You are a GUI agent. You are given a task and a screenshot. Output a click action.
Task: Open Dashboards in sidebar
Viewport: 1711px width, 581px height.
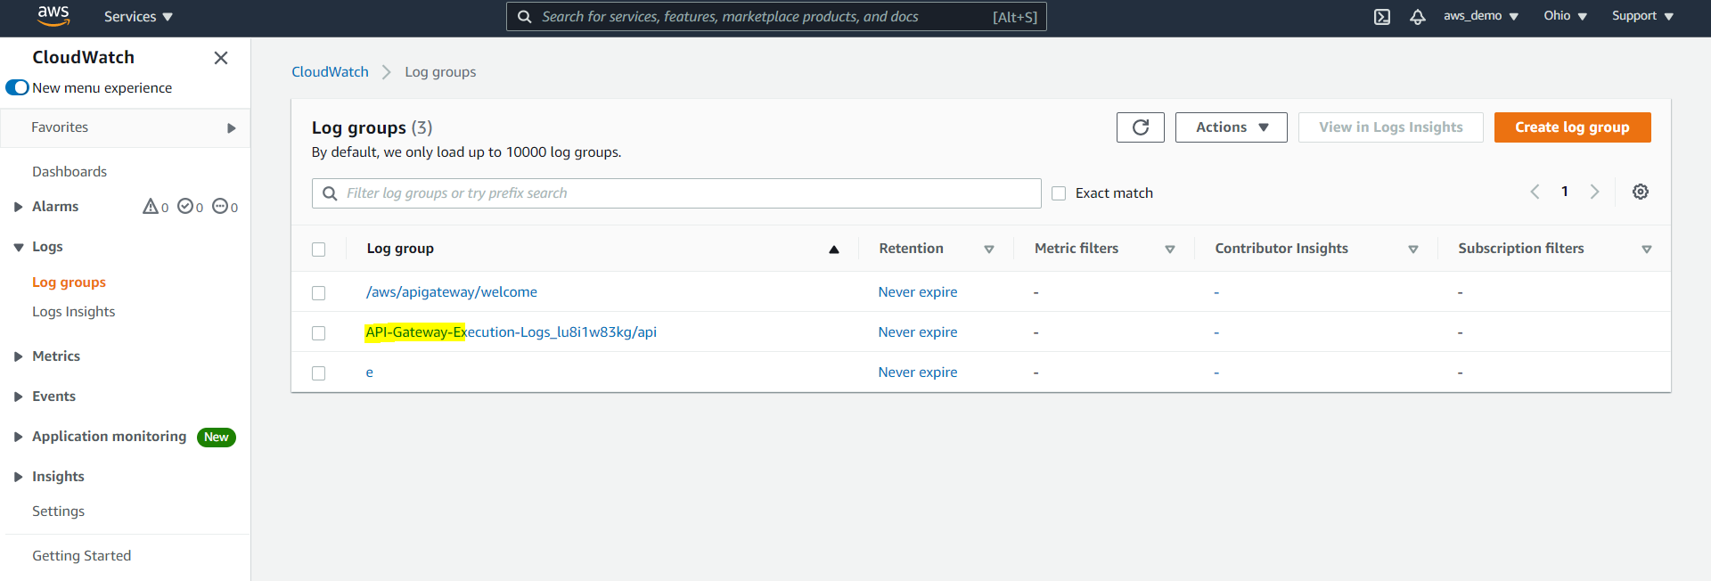click(x=70, y=172)
